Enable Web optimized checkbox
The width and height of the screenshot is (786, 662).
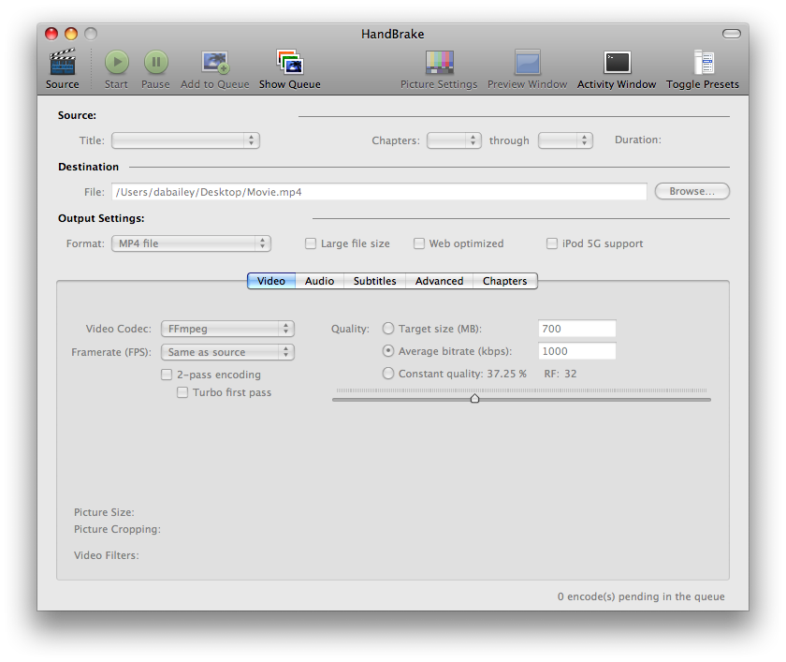(419, 243)
